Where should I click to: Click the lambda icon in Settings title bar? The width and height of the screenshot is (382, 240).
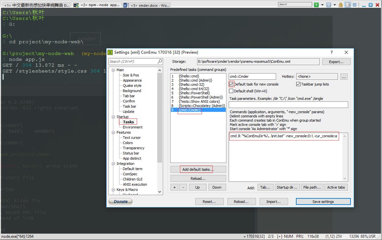(x=110, y=52)
